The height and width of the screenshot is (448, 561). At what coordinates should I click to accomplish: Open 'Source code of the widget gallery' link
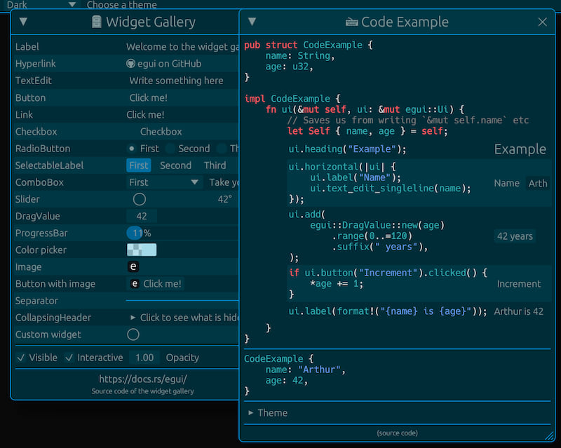(x=143, y=391)
